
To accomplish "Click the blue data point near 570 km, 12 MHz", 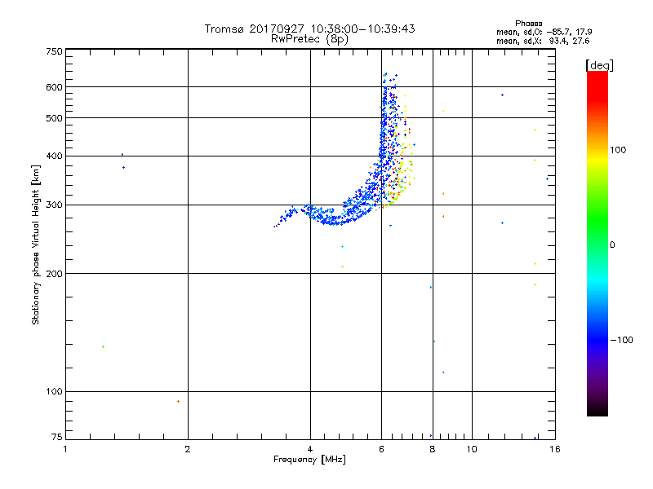I will click(502, 95).
